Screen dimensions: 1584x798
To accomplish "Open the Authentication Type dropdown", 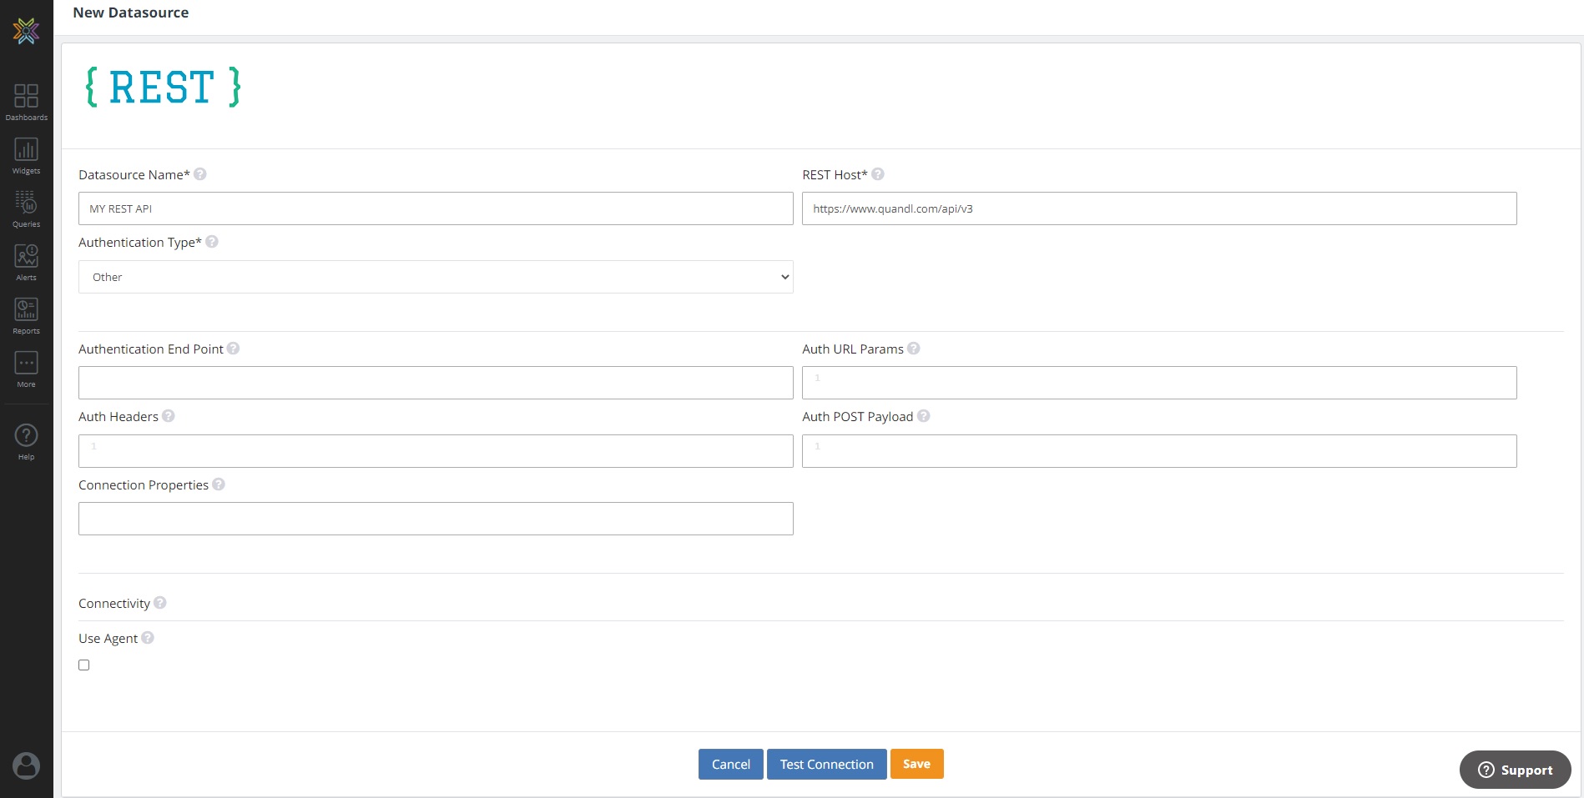I will [435, 277].
